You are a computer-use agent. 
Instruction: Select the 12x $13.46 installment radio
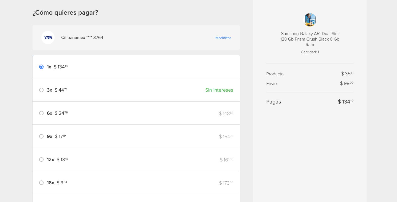tap(41, 160)
